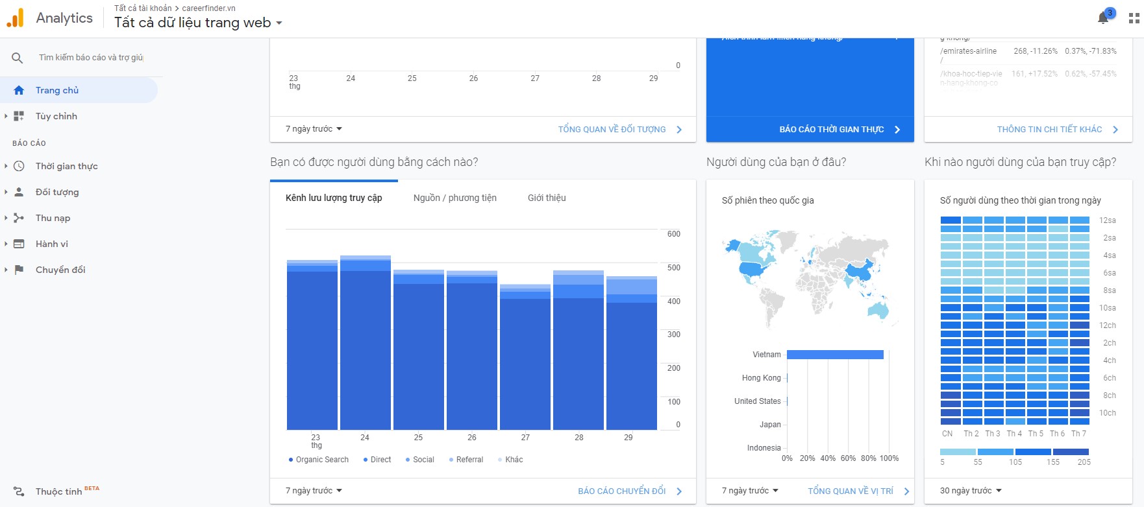This screenshot has width=1144, height=507.
Task: Click arrow next to Thông tin chi tiết khác
Action: (1115, 130)
